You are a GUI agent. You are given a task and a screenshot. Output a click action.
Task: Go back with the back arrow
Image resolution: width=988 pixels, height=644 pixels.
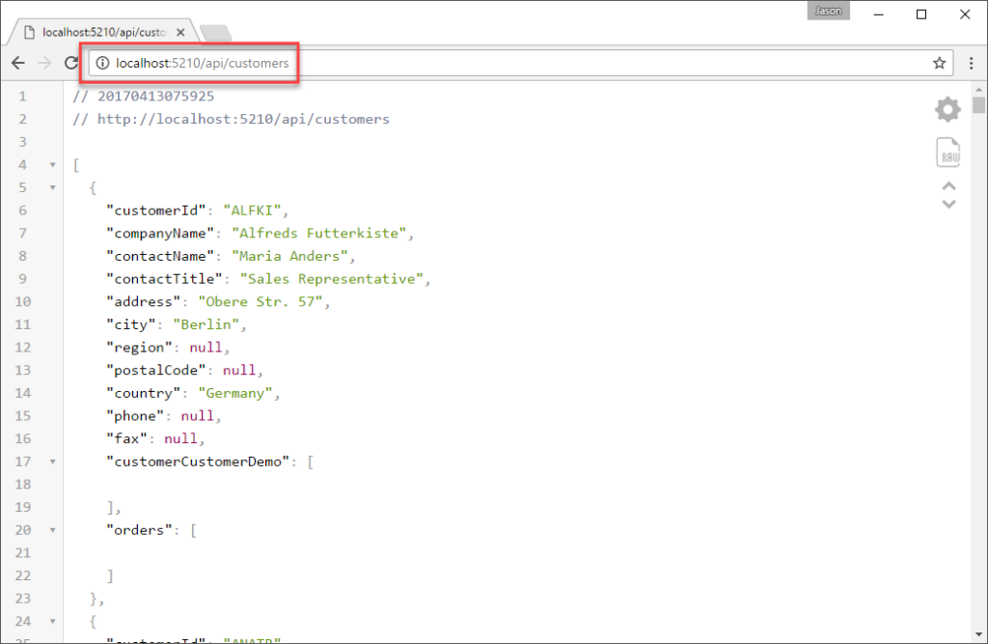[x=18, y=64]
